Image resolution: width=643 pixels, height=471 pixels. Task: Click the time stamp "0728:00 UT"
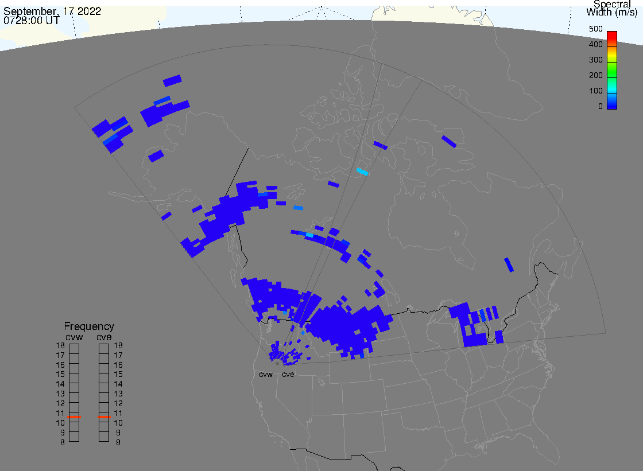(32, 20)
